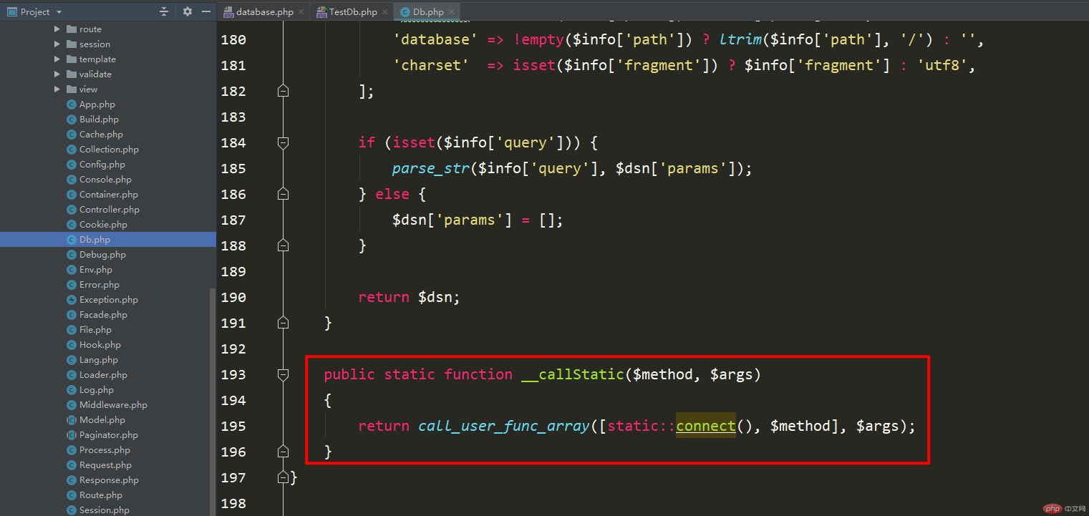Toggle the class end fold at line 197
Screen dimensions: 1089x516
point(283,477)
